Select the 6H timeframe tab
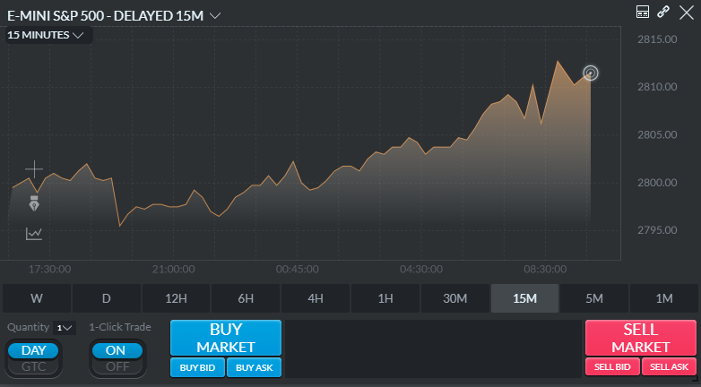The width and height of the screenshot is (701, 387). click(x=246, y=298)
